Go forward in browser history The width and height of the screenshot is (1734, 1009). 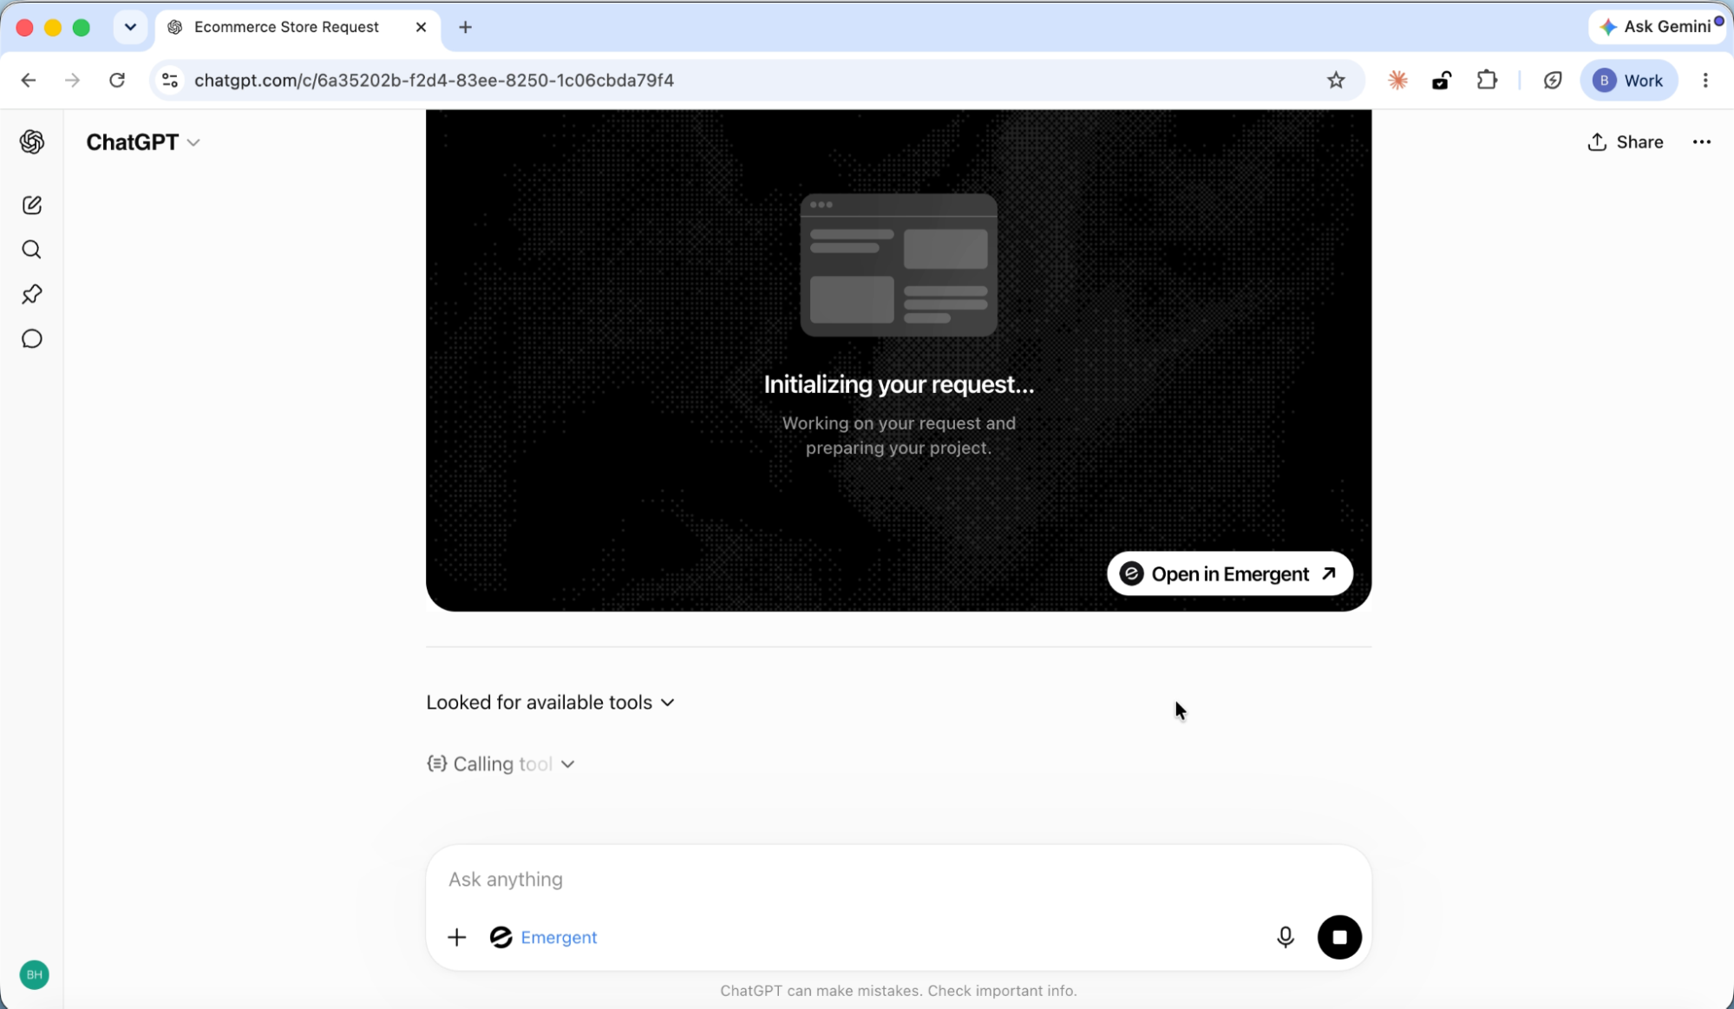pyautogui.click(x=73, y=80)
